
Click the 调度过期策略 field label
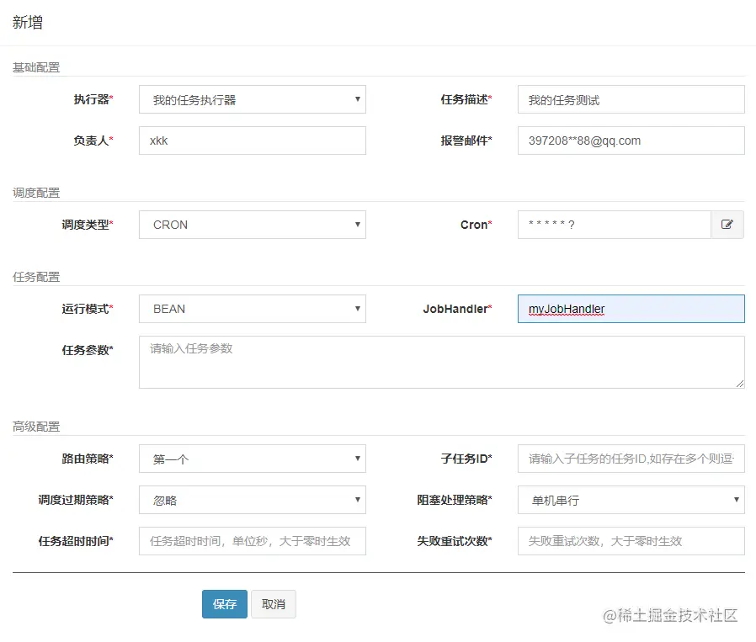click(76, 500)
